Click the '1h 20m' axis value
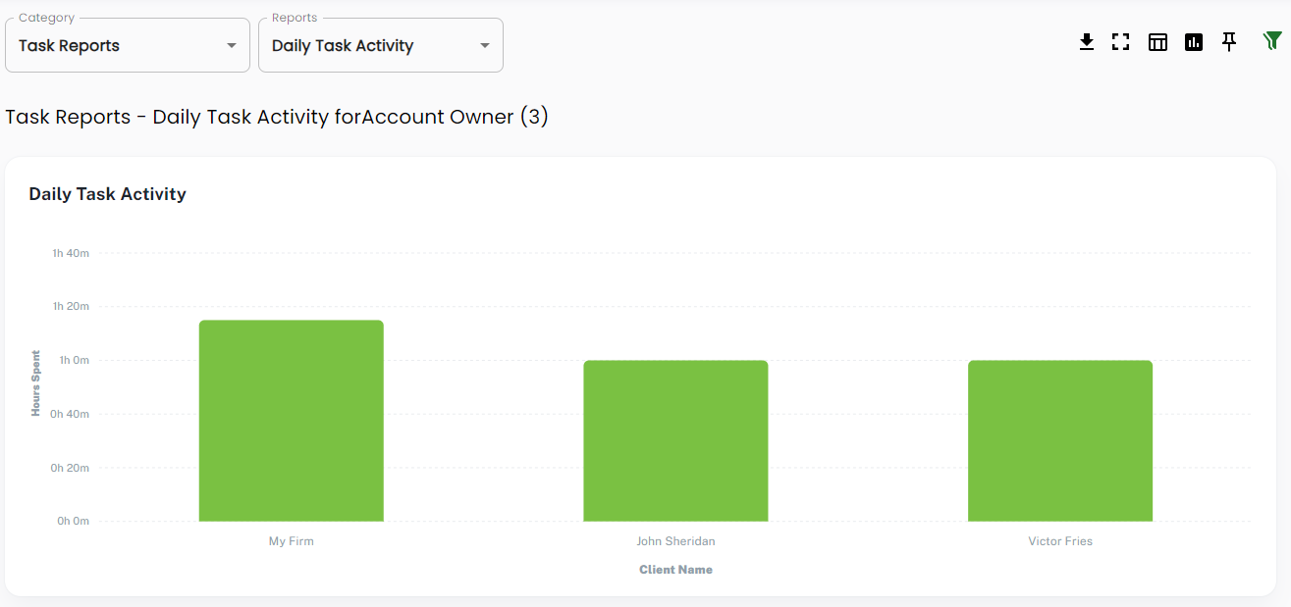 71,307
